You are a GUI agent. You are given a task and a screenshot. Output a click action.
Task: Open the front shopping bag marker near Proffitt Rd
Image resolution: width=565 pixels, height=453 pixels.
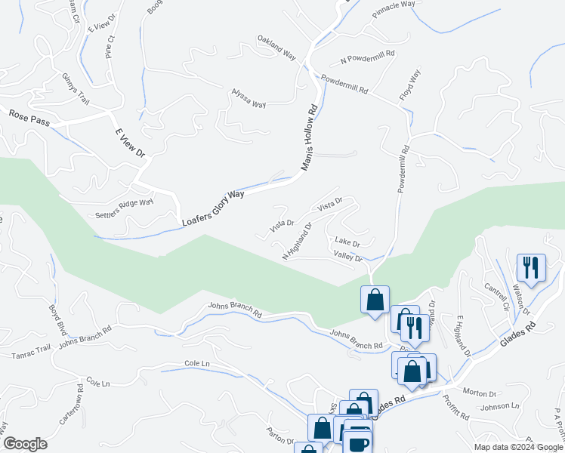coord(412,374)
